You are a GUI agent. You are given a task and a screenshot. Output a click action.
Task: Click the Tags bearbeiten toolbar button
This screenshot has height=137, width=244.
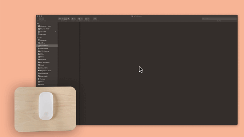(95, 19)
